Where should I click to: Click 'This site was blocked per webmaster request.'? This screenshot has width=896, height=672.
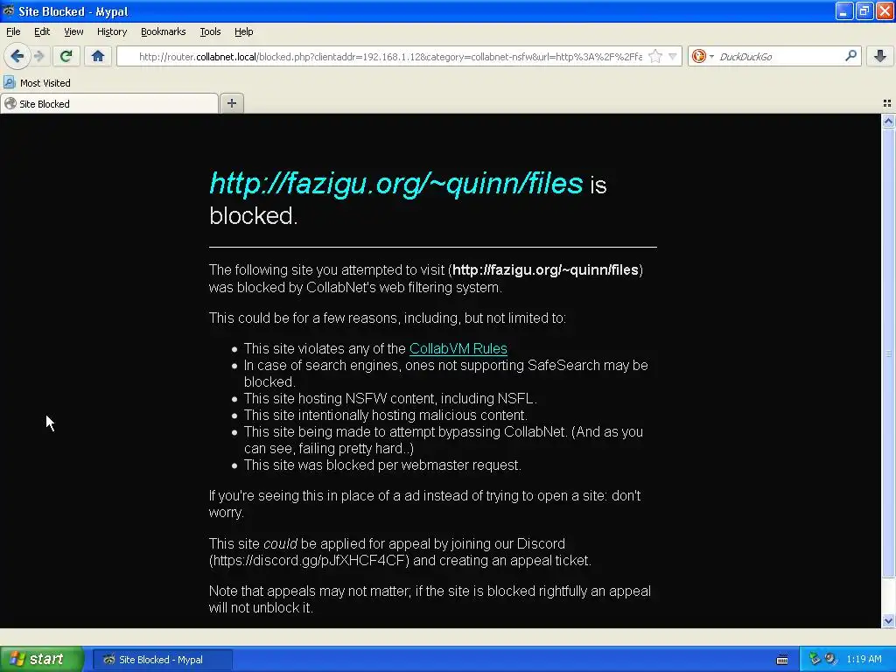click(382, 465)
